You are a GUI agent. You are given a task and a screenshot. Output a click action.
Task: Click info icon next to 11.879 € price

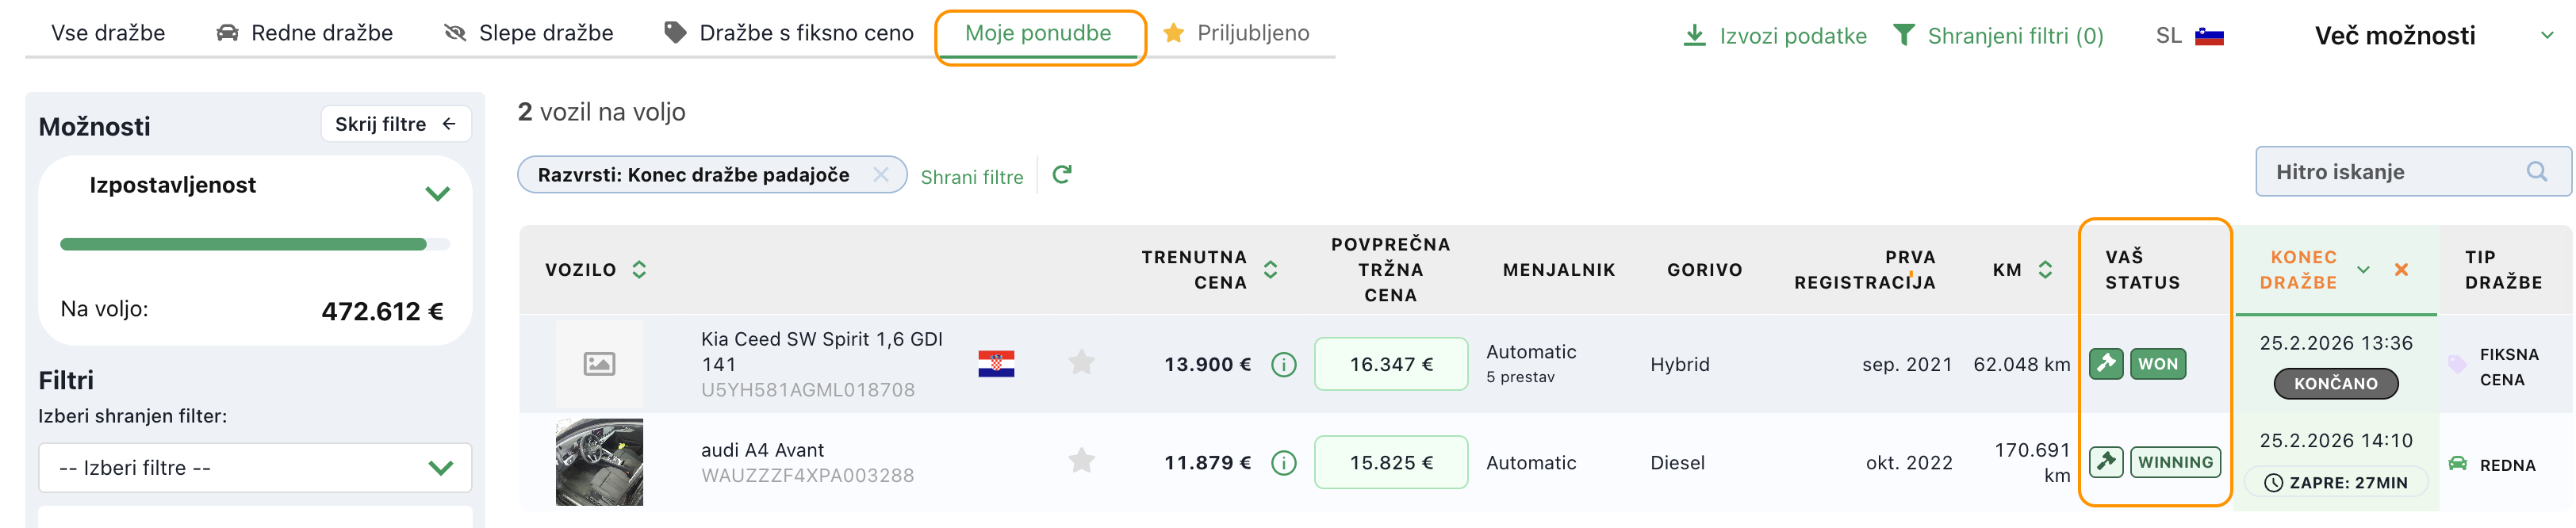(x=1283, y=463)
